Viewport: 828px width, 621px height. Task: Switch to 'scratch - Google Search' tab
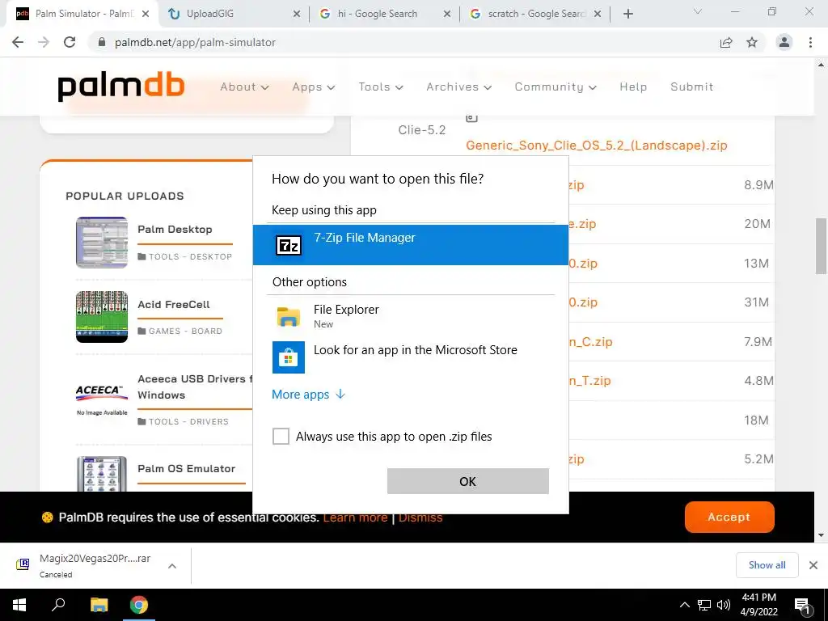click(x=534, y=14)
